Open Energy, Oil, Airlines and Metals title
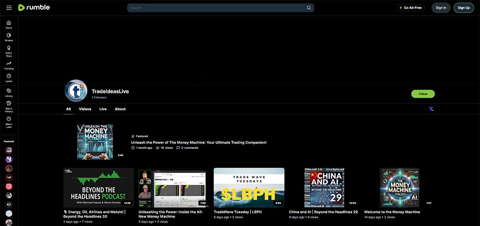Screen dimensions: 480x226 pyautogui.click(x=94, y=214)
